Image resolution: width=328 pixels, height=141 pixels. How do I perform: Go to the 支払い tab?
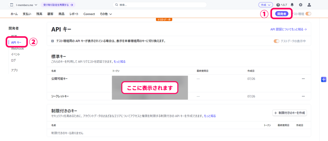(x=27, y=14)
